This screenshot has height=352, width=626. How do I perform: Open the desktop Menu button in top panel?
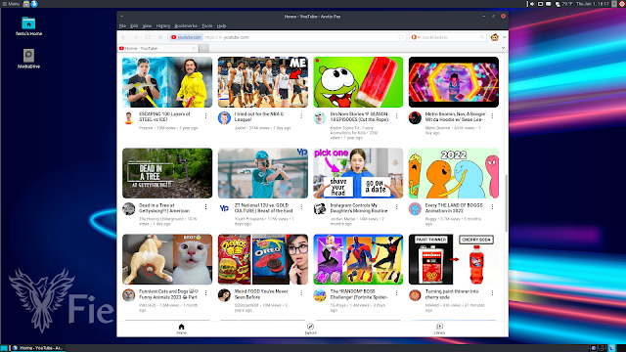(x=11, y=4)
